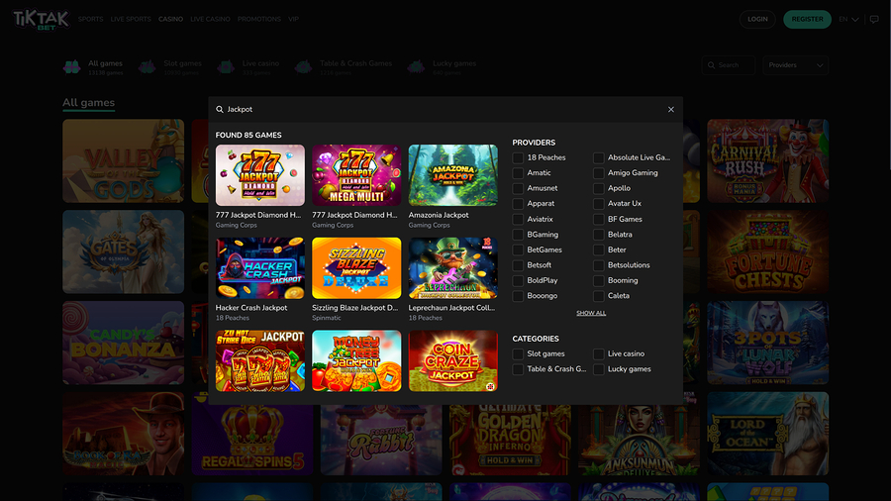Open the VIP menu item

(293, 20)
